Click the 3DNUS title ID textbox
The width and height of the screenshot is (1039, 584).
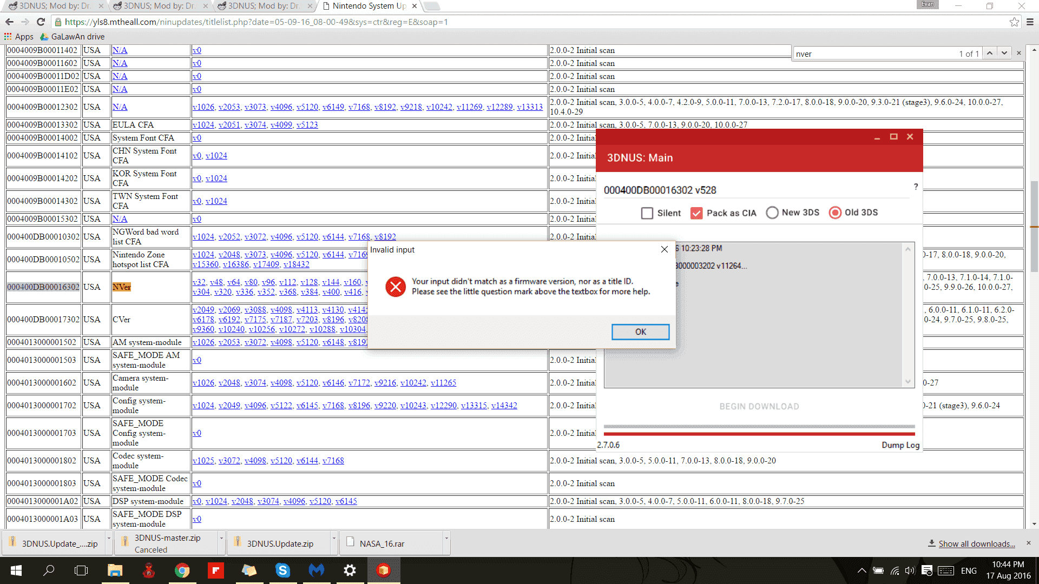click(756, 190)
